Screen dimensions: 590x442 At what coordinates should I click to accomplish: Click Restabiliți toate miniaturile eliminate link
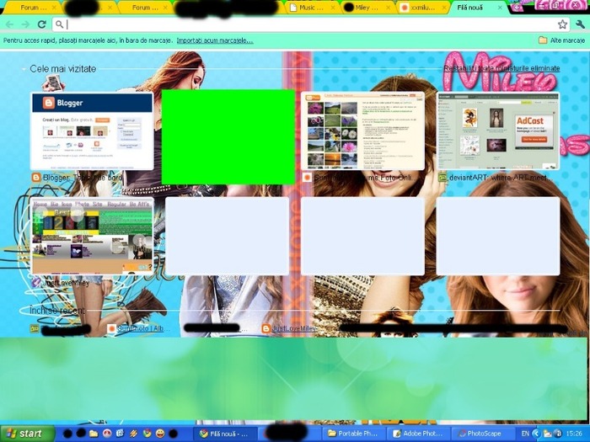click(501, 68)
